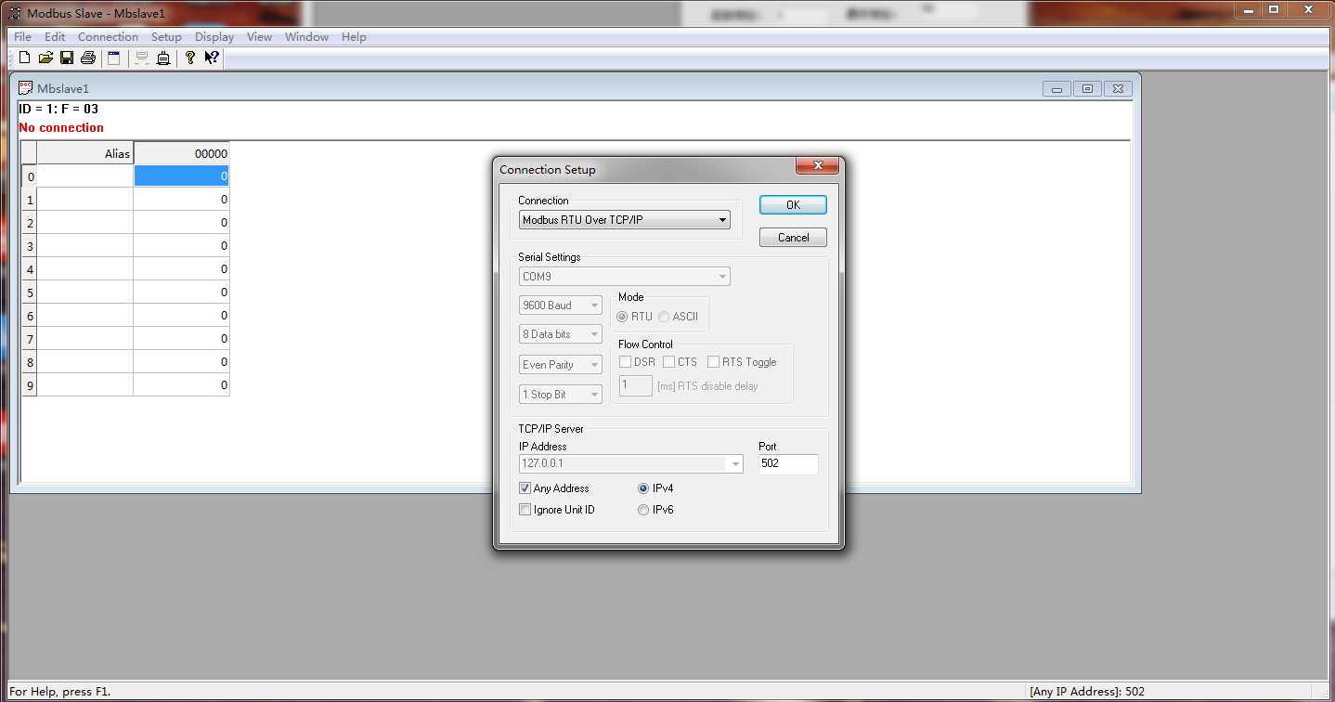Uncheck the Any Address checkbox
The width and height of the screenshot is (1335, 702).
(x=525, y=488)
